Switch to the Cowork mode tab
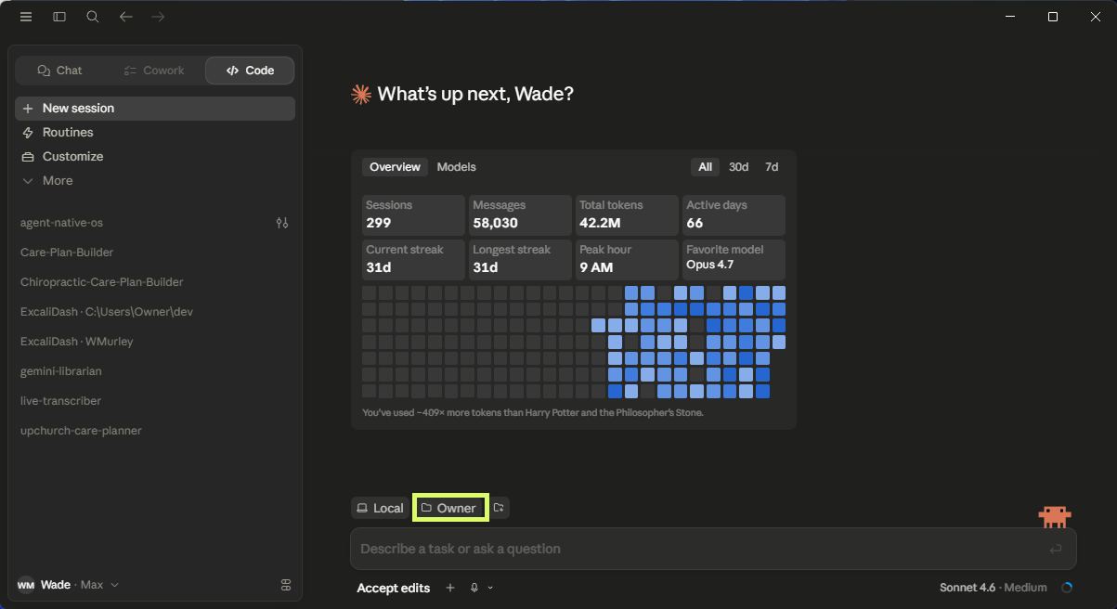Viewport: 1117px width, 609px height. [154, 71]
